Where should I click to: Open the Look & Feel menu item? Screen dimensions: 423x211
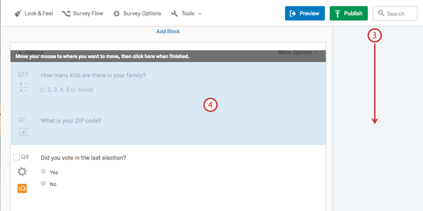pos(38,13)
